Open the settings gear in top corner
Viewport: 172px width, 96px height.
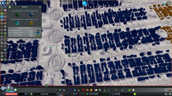(x=169, y=3)
